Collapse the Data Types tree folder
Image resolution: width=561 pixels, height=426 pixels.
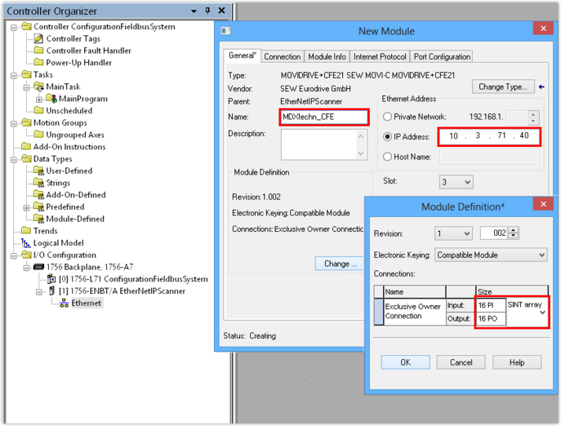(x=15, y=159)
